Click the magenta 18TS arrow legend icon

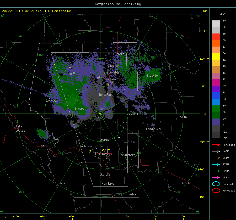tap(216, 178)
